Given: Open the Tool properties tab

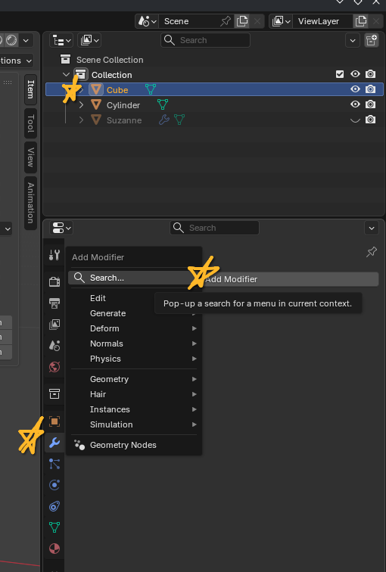Looking at the screenshot, I should tap(54, 255).
